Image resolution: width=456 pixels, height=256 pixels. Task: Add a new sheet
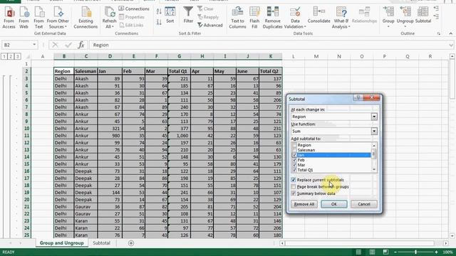pos(131,243)
